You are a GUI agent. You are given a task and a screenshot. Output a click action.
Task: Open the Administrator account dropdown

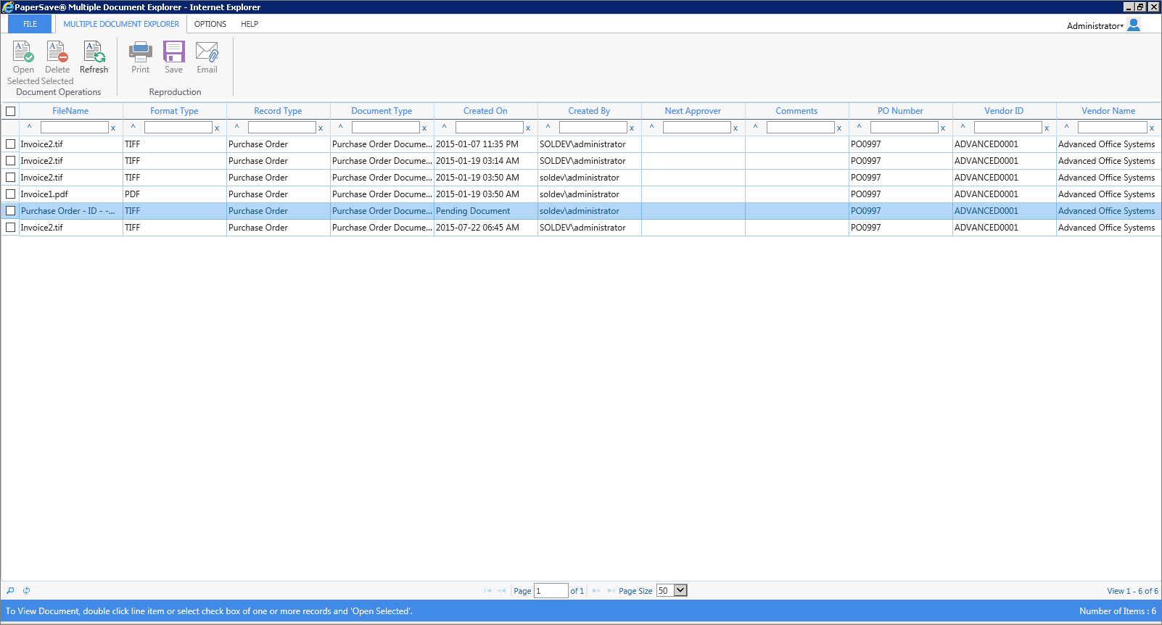[1095, 25]
